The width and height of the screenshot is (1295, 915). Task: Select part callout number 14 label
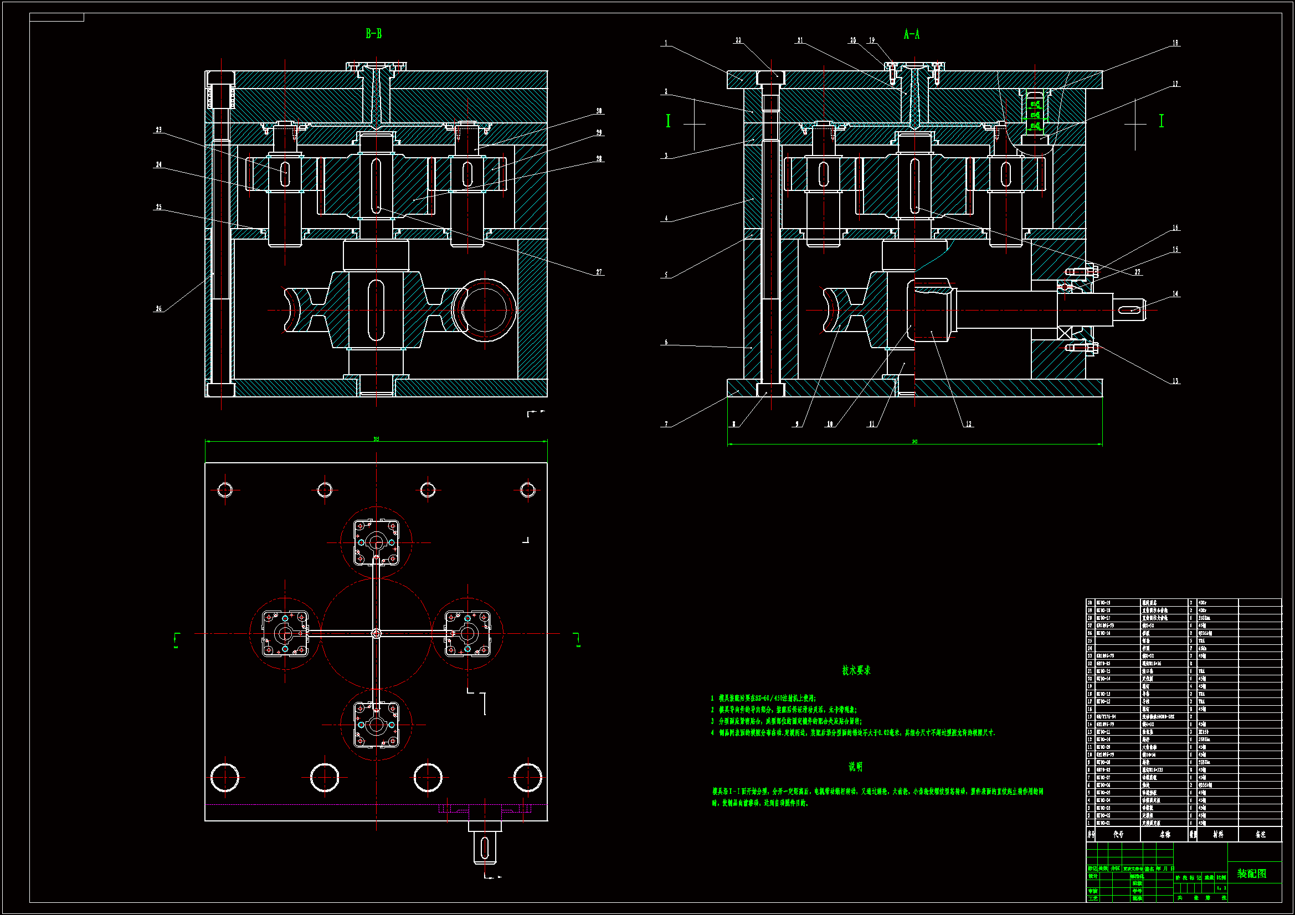click(1175, 294)
